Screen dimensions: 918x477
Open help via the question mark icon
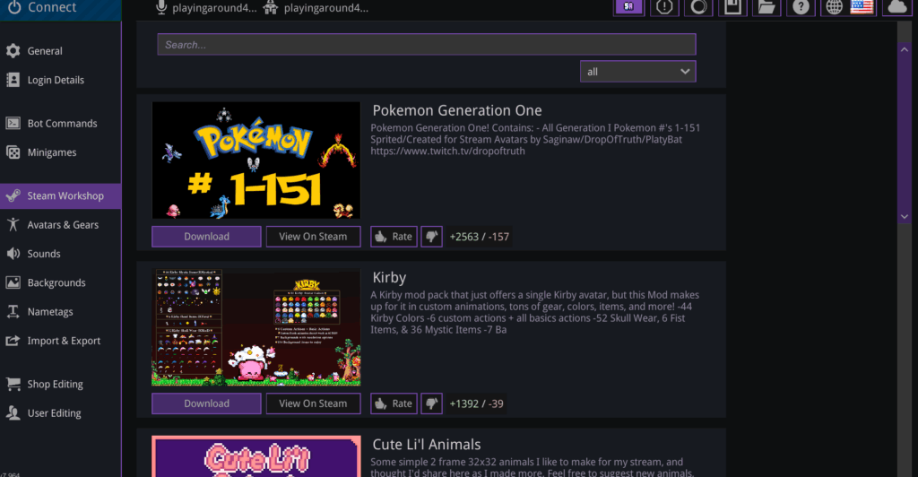[x=801, y=7]
